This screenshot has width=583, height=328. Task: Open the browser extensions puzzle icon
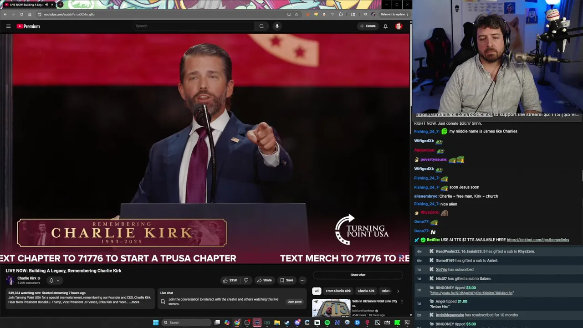(341, 14)
